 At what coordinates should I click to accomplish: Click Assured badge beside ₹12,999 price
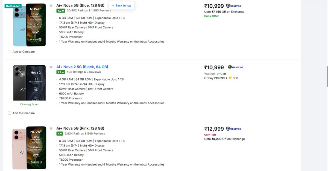[x=234, y=129]
